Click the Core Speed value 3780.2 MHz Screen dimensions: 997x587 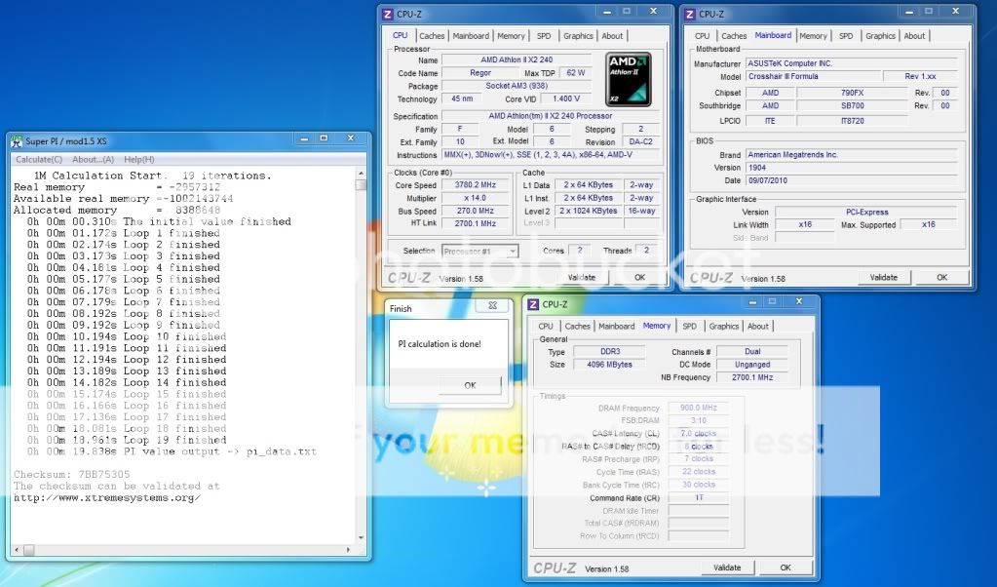pyautogui.click(x=475, y=185)
